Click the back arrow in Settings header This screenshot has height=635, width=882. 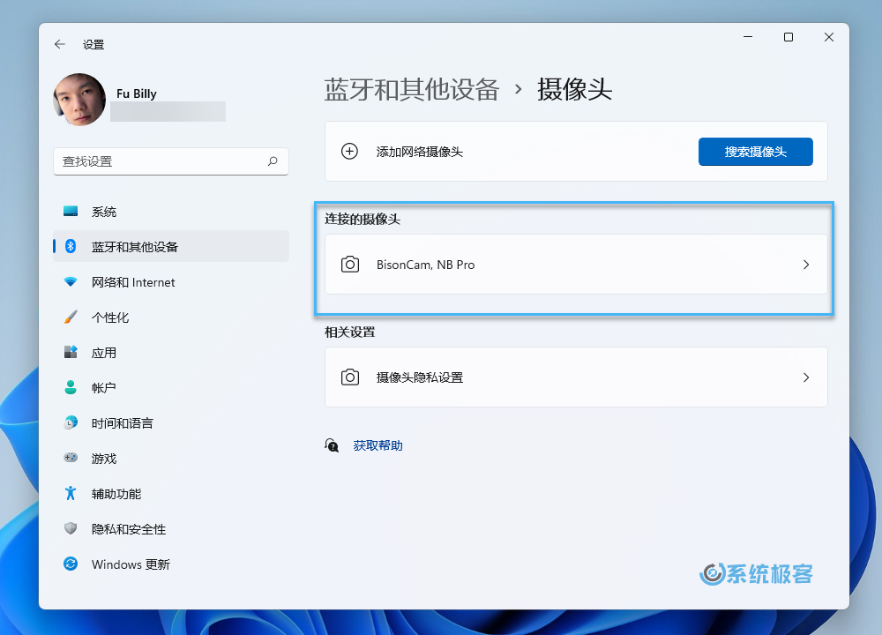coord(60,44)
